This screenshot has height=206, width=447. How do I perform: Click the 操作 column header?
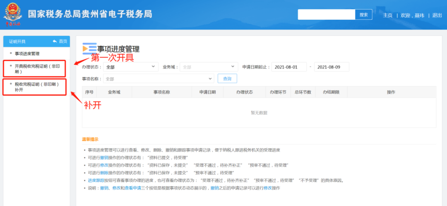392,92
